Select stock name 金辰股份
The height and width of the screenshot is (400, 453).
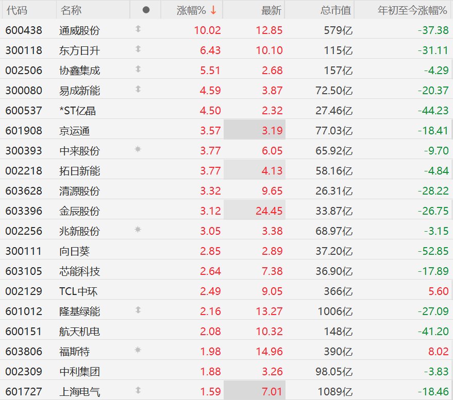pos(79,211)
